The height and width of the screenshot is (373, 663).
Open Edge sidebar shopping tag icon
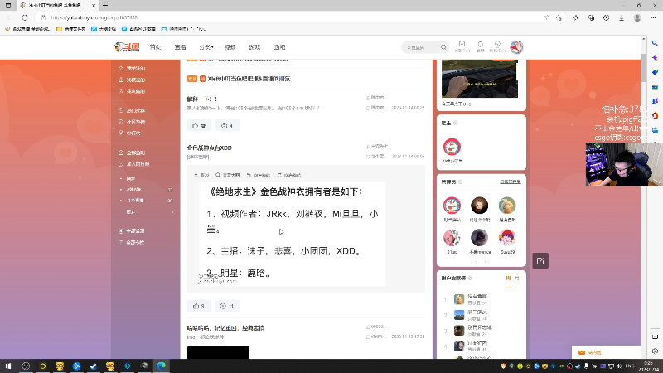click(655, 72)
